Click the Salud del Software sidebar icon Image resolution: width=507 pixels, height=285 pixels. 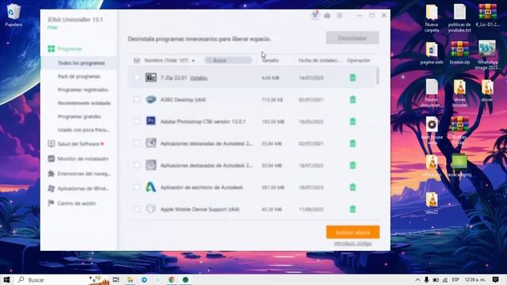pos(51,144)
